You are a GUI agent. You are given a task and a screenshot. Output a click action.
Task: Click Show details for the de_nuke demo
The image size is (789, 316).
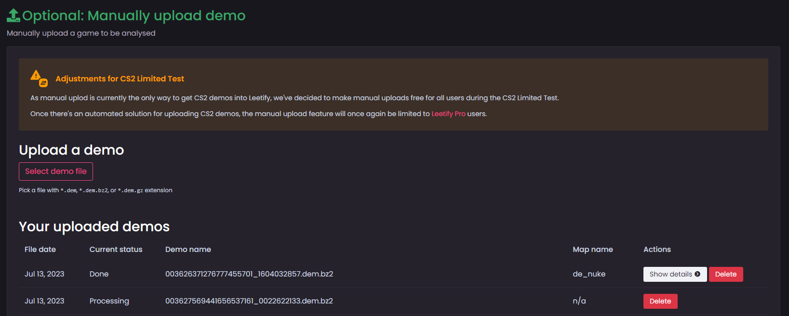click(x=675, y=274)
